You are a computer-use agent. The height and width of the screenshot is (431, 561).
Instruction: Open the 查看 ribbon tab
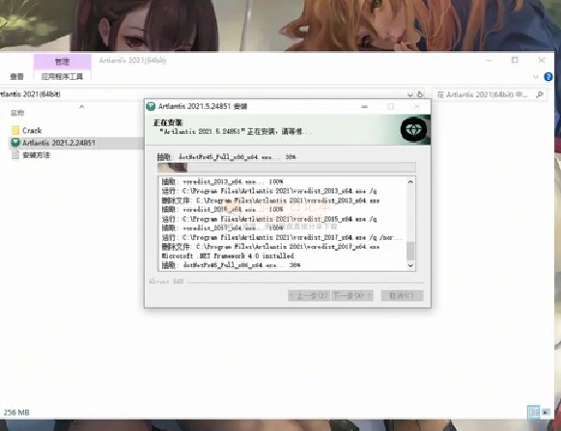[x=16, y=76]
